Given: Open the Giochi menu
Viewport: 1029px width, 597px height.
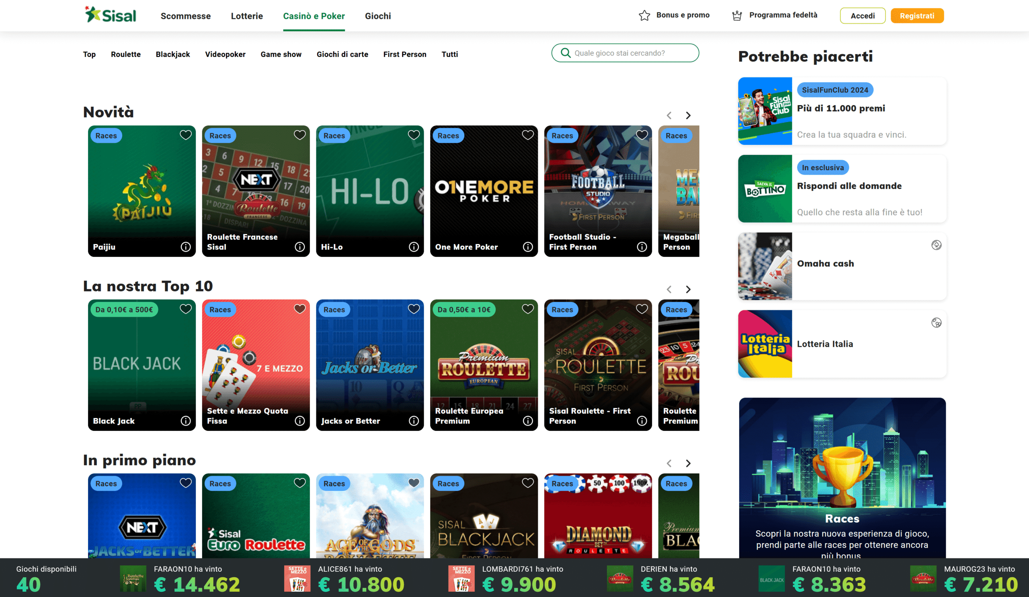Looking at the screenshot, I should click(378, 16).
